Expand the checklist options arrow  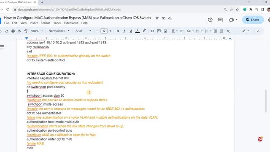[193, 31]
